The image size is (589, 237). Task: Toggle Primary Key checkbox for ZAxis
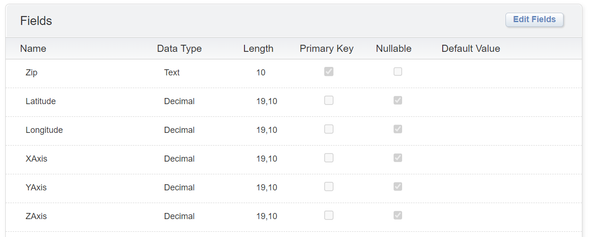point(329,215)
